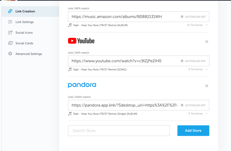Click the Pandora logo
The height and width of the screenshot is (151, 231).
(x=82, y=85)
